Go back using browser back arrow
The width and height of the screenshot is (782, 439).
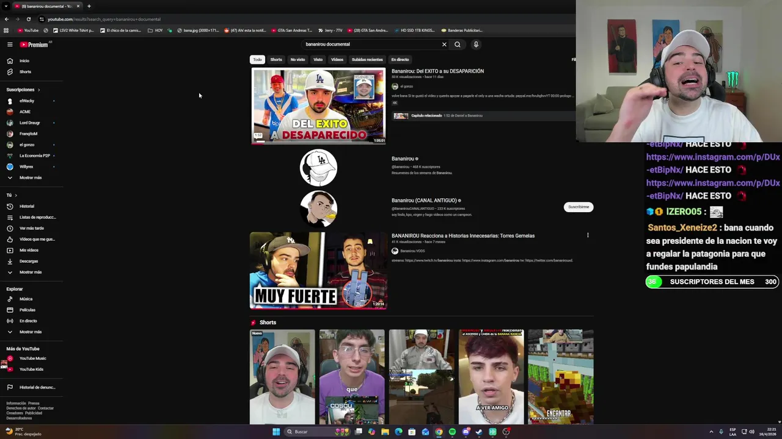[x=7, y=19]
